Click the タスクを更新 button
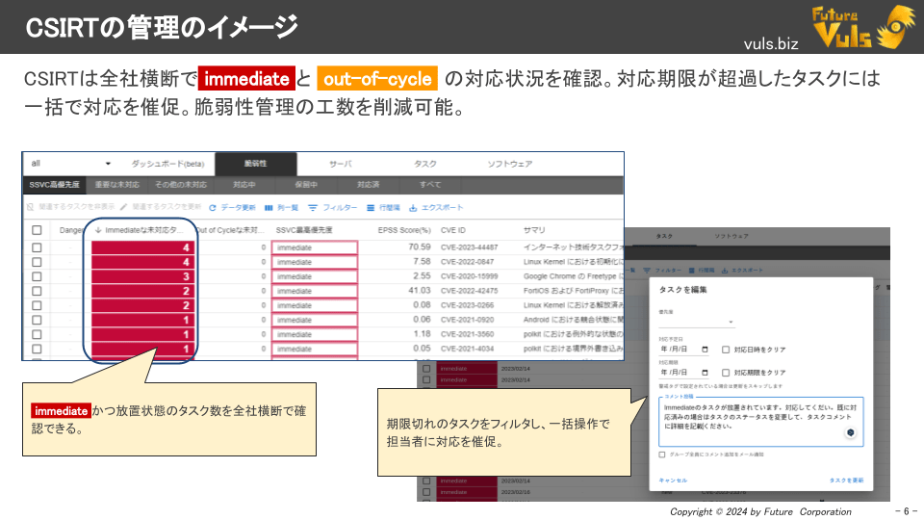 point(846,480)
